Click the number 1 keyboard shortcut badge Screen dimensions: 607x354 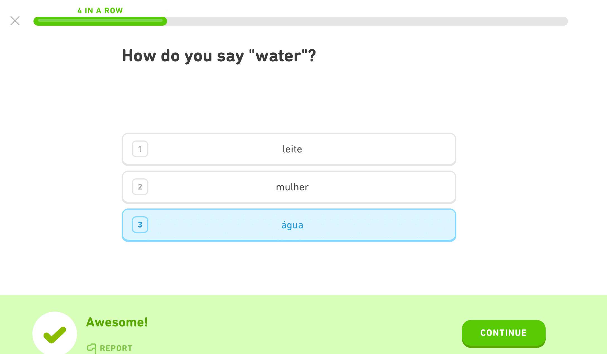140,149
